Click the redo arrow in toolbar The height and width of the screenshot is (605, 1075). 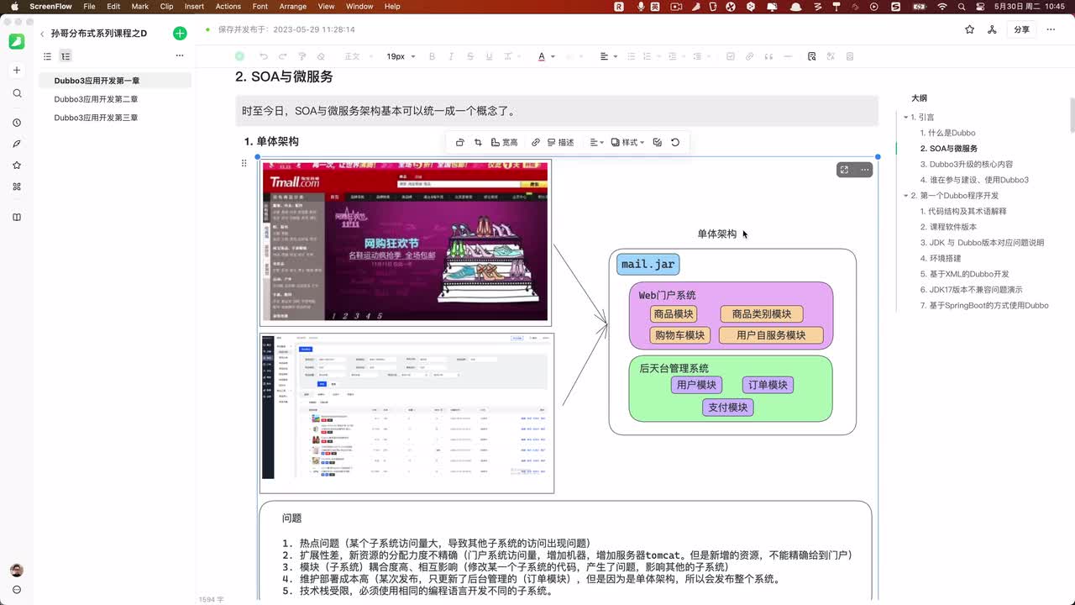point(282,56)
